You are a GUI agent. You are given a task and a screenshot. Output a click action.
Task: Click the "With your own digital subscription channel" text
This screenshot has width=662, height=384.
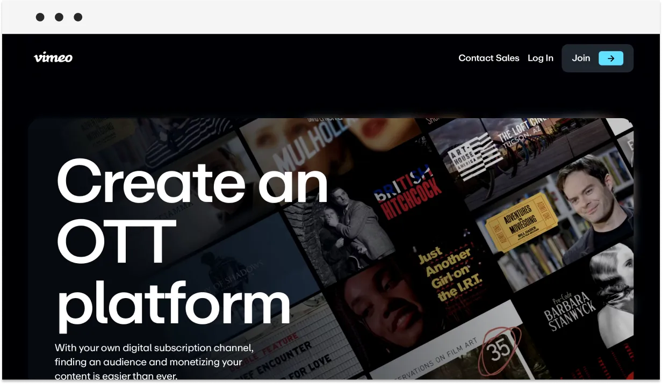(x=154, y=347)
